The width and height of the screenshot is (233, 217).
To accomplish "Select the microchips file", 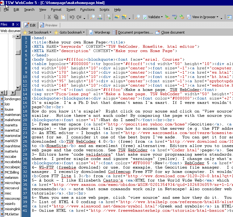I will click(x=10, y=183).
